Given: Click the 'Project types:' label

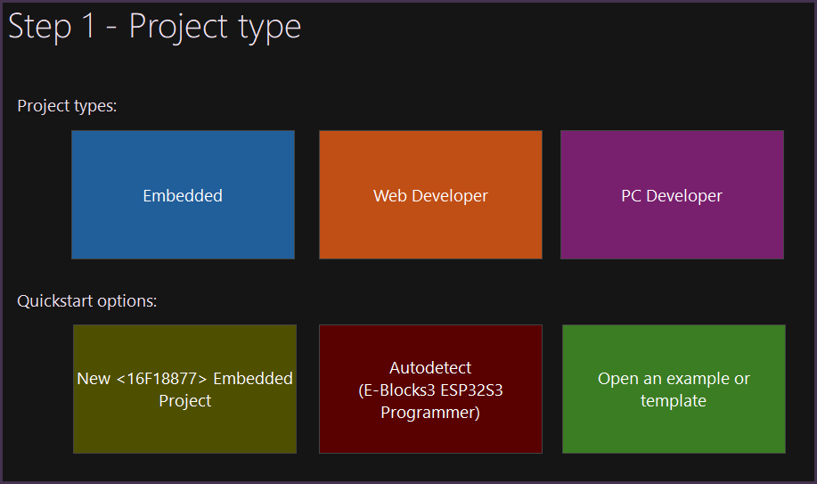Looking at the screenshot, I should point(68,106).
